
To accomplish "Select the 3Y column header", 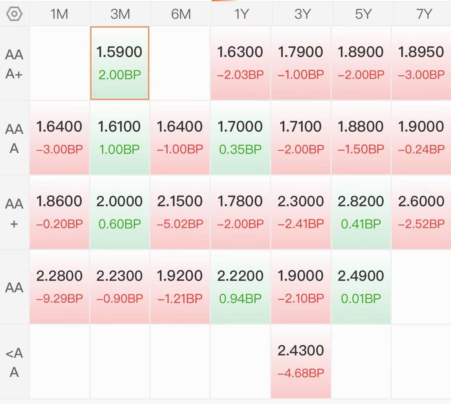I will click(301, 14).
